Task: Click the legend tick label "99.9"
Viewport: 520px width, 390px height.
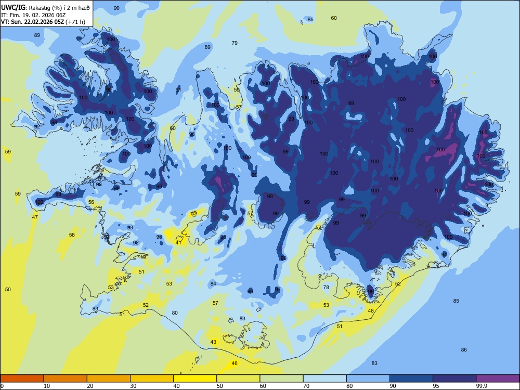Action: (482, 386)
